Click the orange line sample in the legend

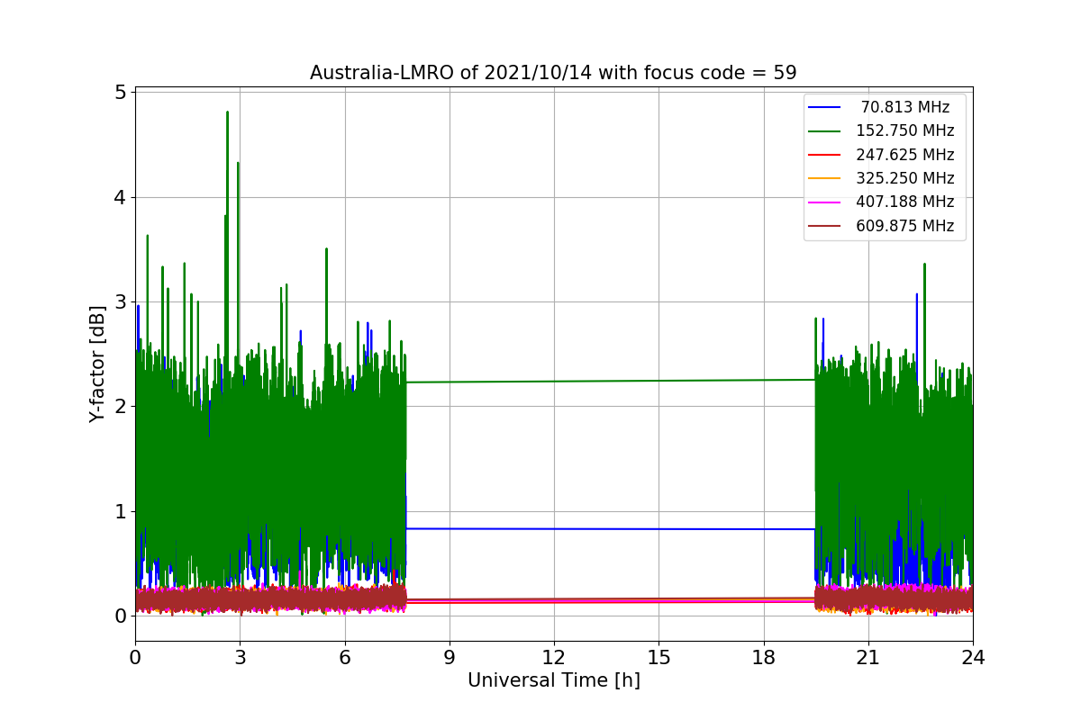[x=825, y=178]
